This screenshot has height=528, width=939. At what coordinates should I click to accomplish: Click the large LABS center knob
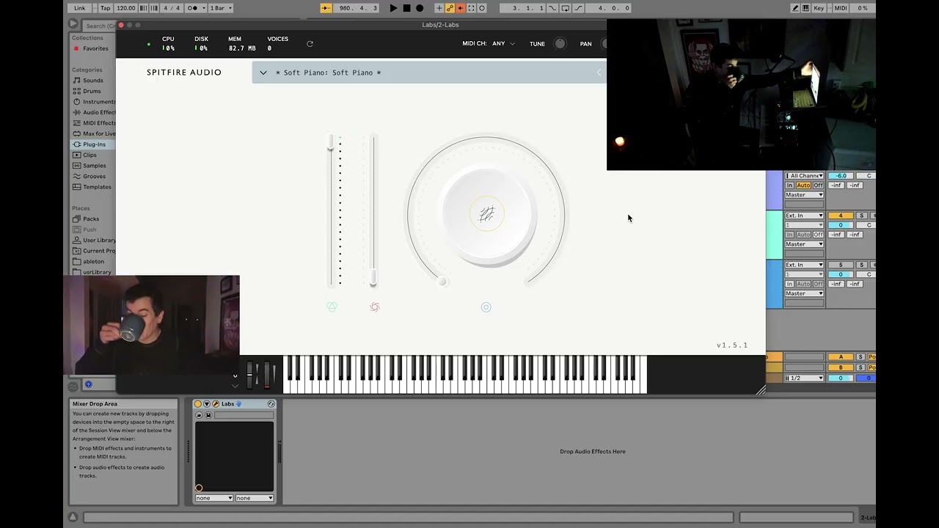pos(487,214)
